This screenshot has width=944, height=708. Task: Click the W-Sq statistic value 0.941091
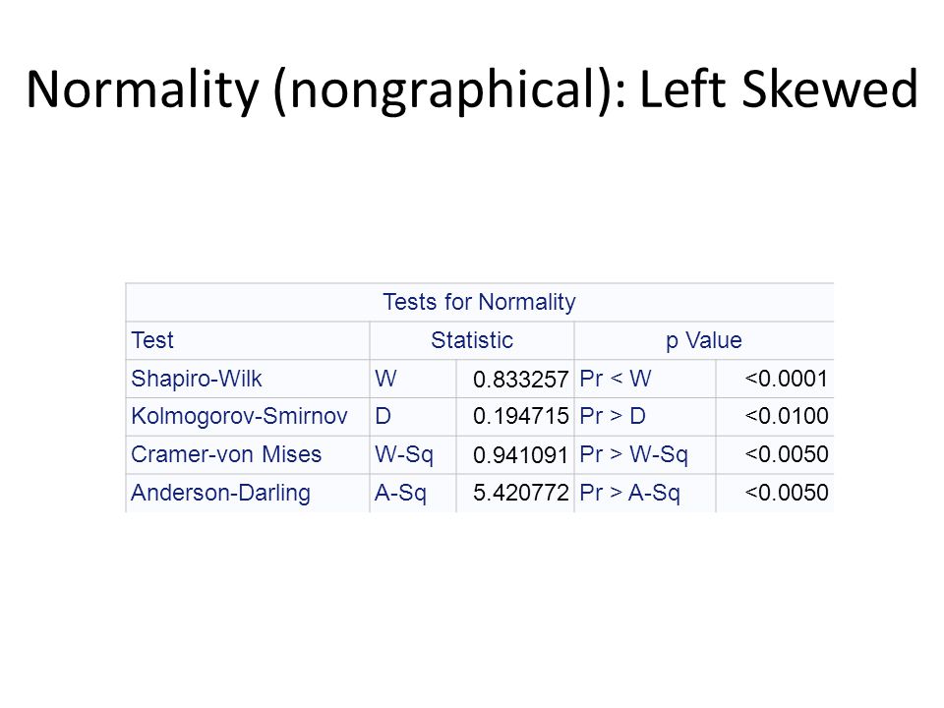[x=521, y=455]
